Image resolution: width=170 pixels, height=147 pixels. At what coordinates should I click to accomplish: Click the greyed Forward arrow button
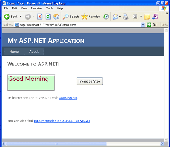[x=28, y=17]
